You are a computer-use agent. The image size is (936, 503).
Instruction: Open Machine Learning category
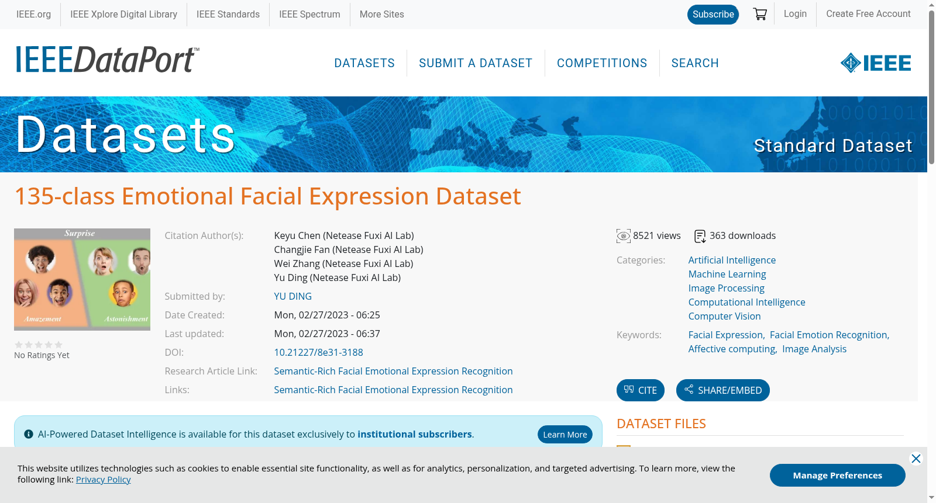click(727, 274)
